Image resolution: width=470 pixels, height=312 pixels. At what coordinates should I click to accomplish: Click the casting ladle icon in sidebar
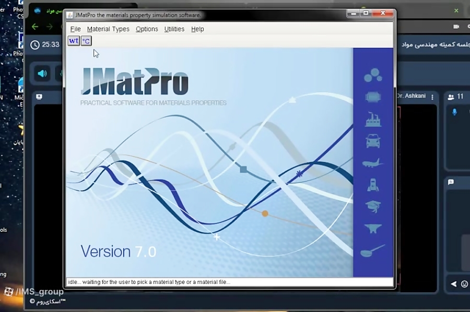point(373,251)
